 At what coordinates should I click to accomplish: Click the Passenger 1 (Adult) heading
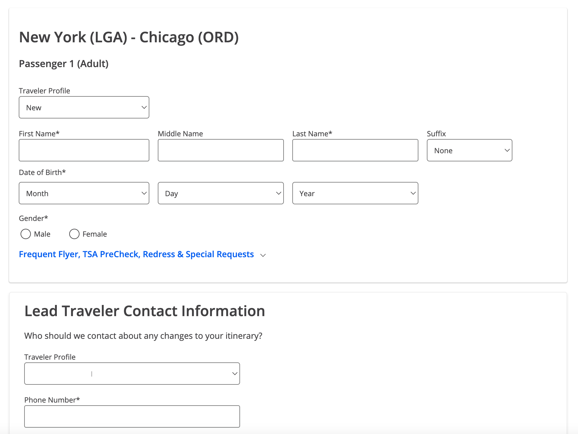64,64
